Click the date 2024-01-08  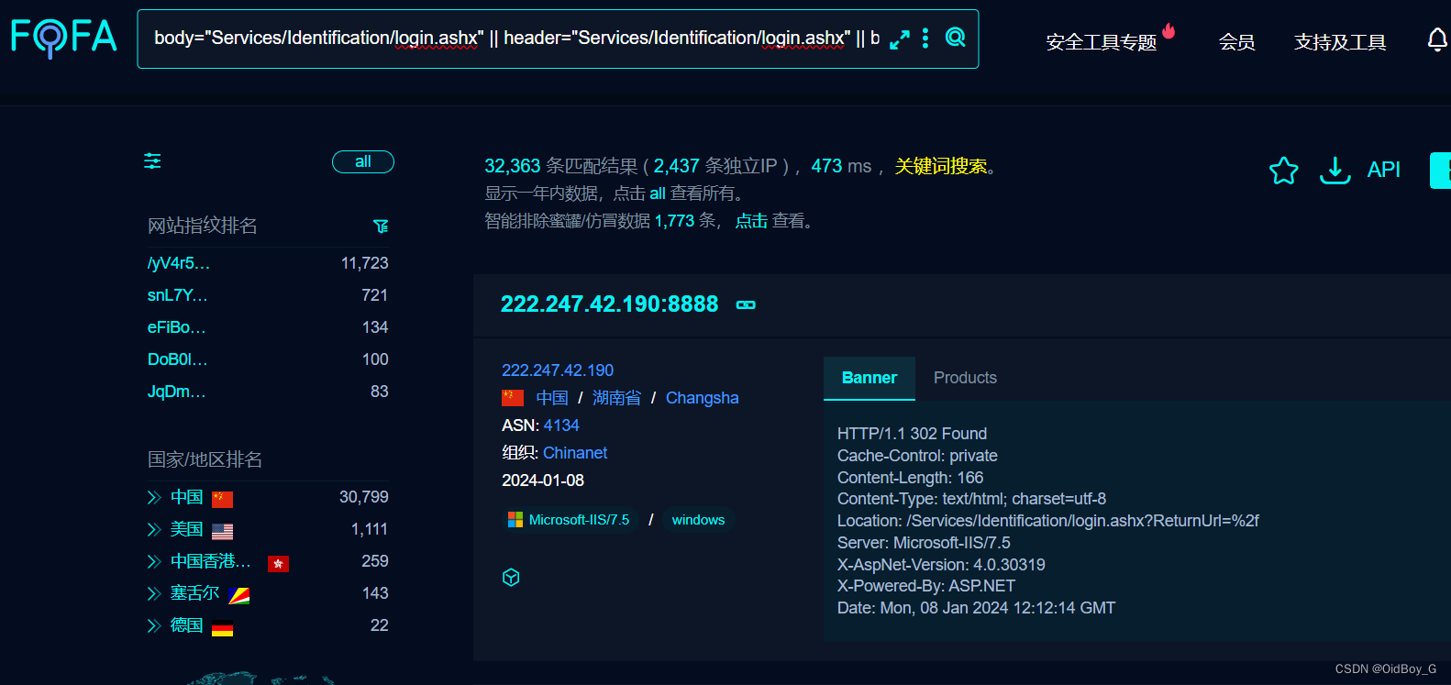tap(543, 481)
